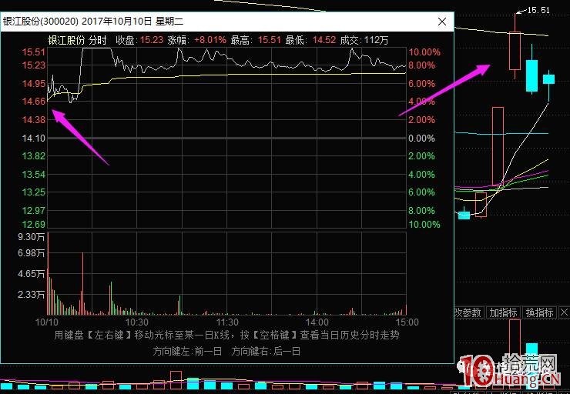Select the red candlestick peaking at 15.51
This screenshot has width=570, height=394.
pos(515,51)
